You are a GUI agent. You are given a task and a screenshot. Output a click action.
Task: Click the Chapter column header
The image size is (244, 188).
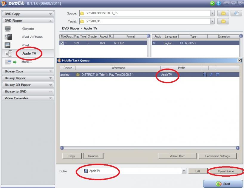(x=92, y=36)
